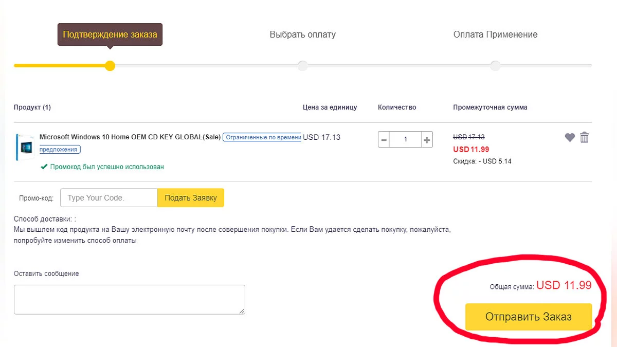The width and height of the screenshot is (617, 347).
Task: Click the 'Оставить сообщение' message text area
Action: coord(129,299)
